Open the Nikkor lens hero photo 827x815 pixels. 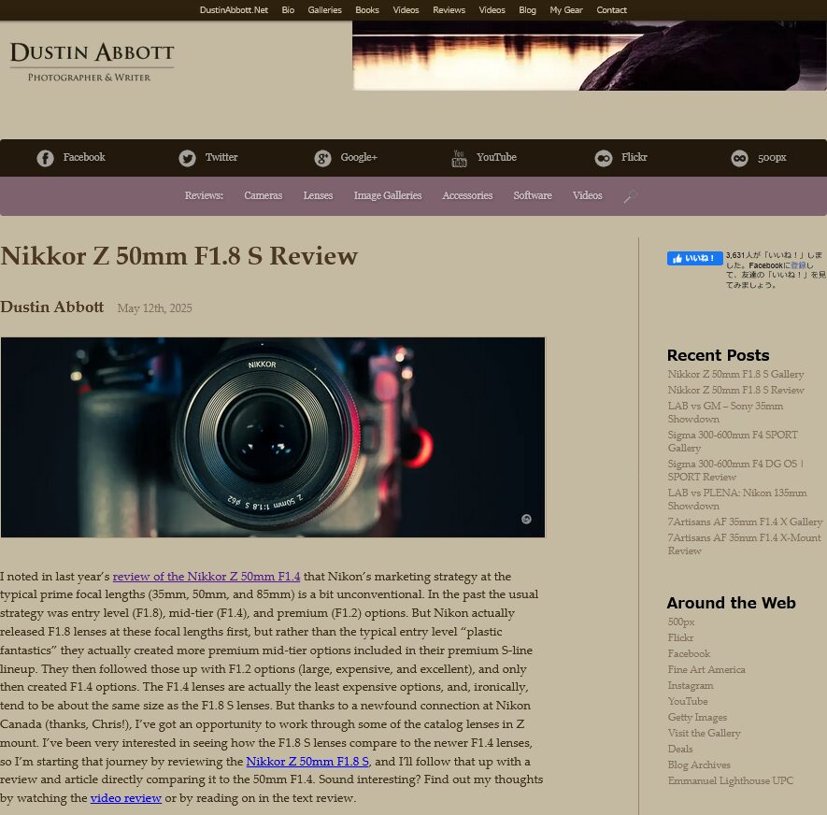tap(273, 437)
